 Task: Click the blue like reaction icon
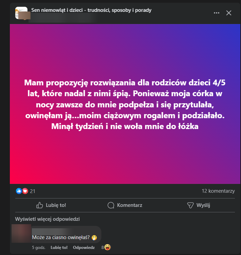point(19,191)
